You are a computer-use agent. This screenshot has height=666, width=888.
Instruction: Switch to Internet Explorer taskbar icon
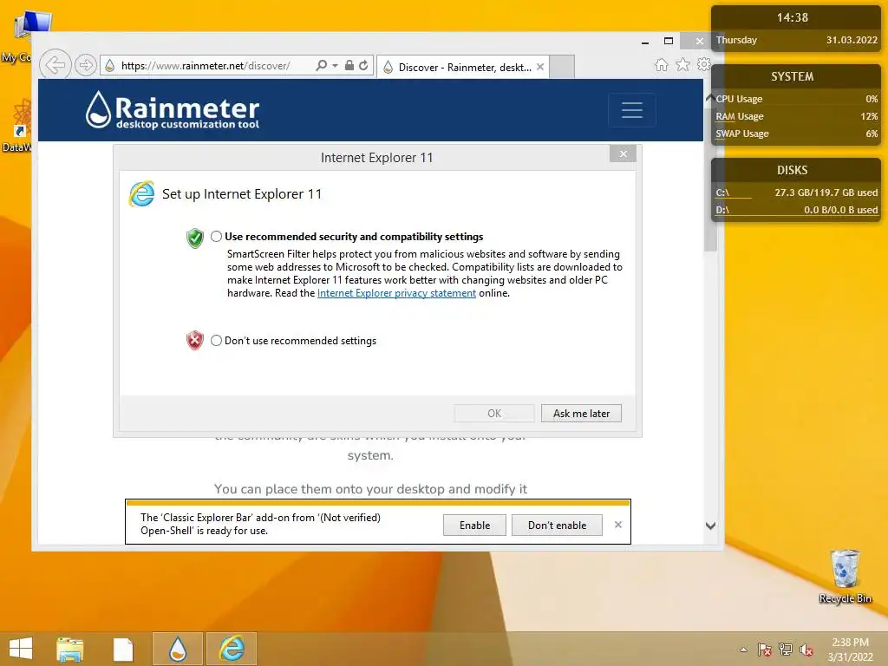pos(232,649)
